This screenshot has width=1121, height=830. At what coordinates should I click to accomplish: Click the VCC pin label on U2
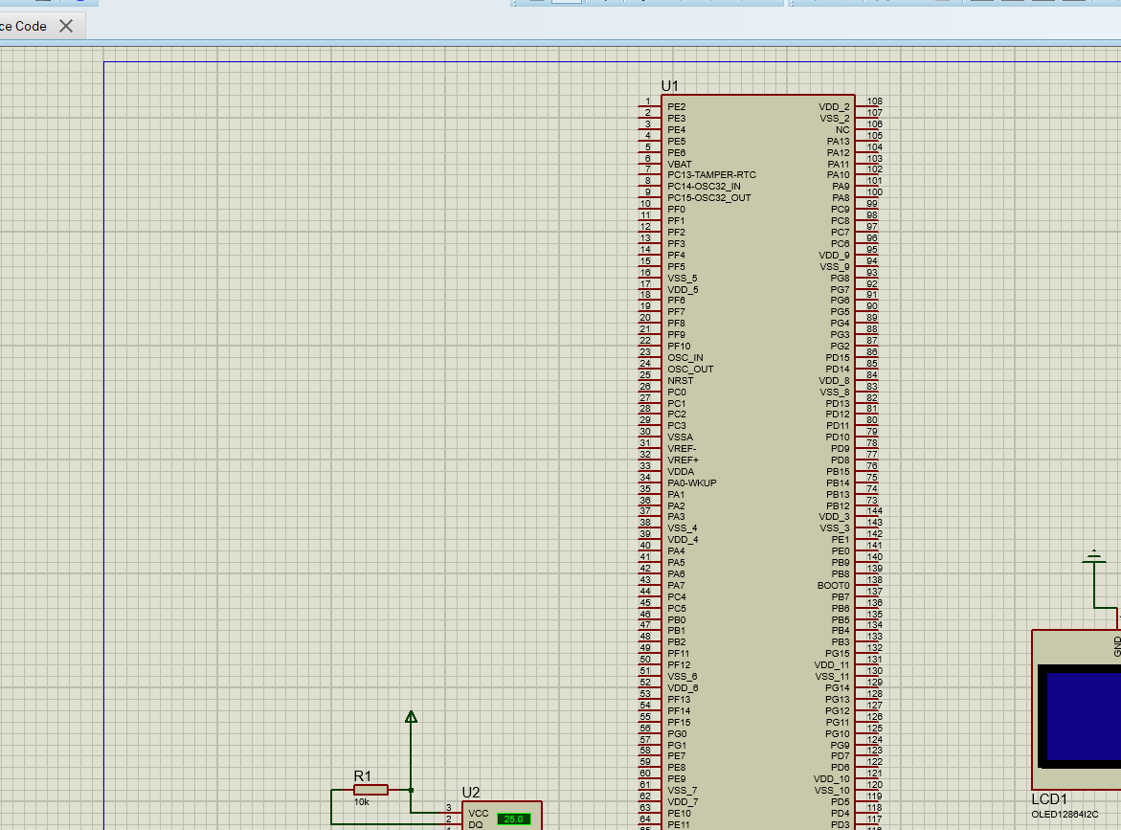(479, 814)
